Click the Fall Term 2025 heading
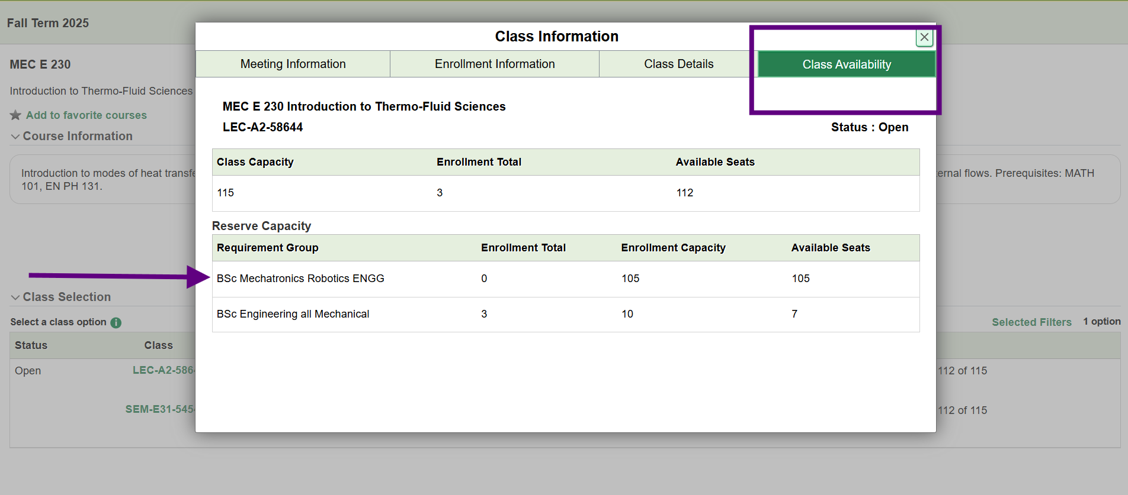 click(48, 23)
